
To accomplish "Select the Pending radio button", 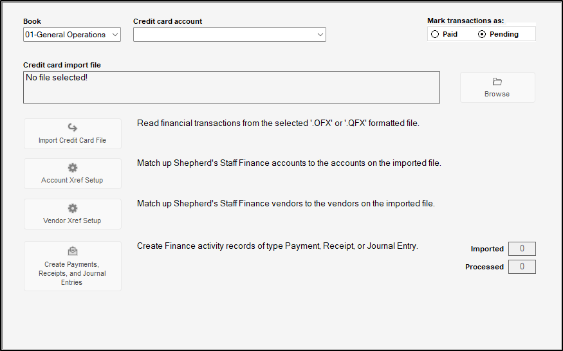I will tap(482, 34).
